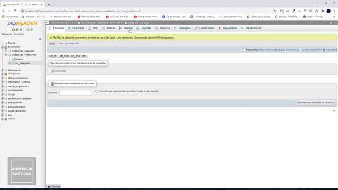Click the Actualizar link

(x=331, y=50)
